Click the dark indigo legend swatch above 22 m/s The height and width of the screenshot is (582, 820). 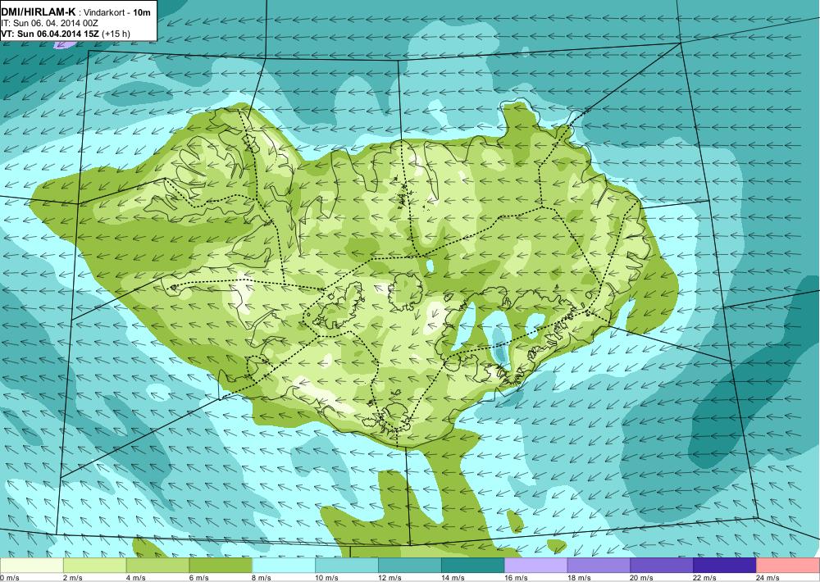pyautogui.click(x=725, y=566)
